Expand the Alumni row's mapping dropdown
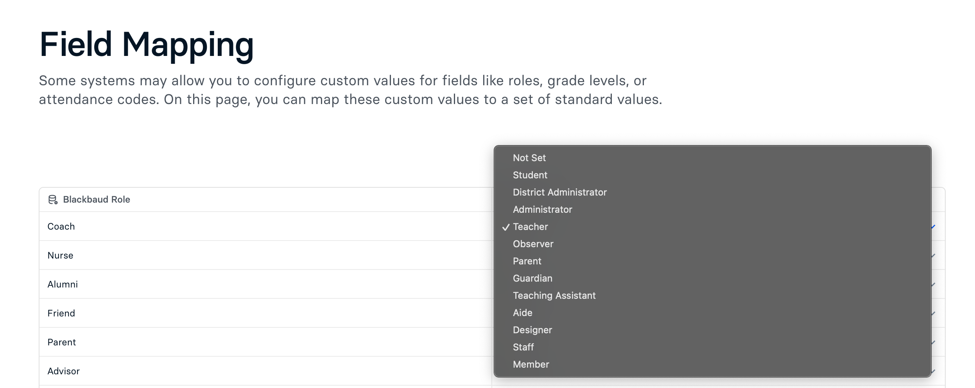Screen dimensions: 975x388 [934, 284]
